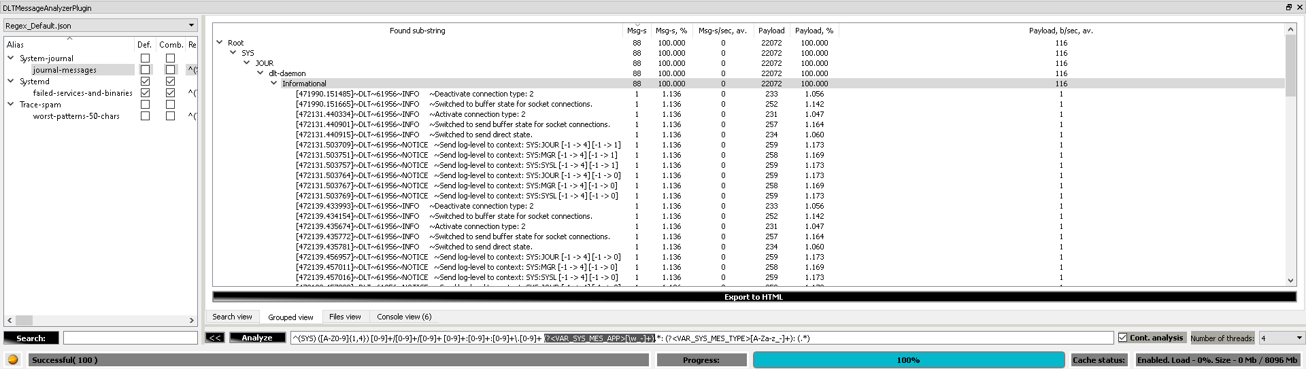Viewport: 1306px width, 369px height.
Task: Switch to the Grouped view tab
Action: (x=290, y=317)
